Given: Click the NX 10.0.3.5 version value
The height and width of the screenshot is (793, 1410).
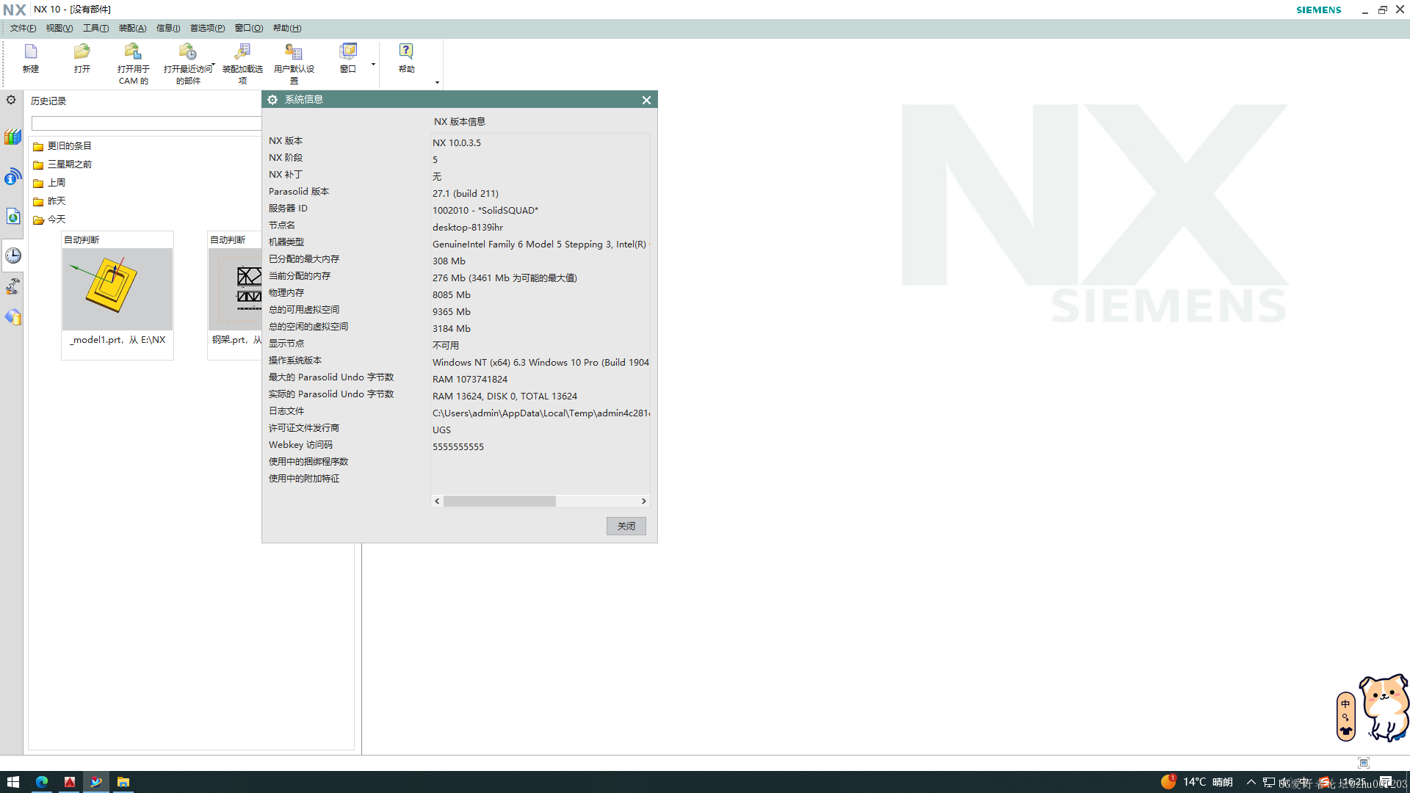Looking at the screenshot, I should [x=457, y=143].
